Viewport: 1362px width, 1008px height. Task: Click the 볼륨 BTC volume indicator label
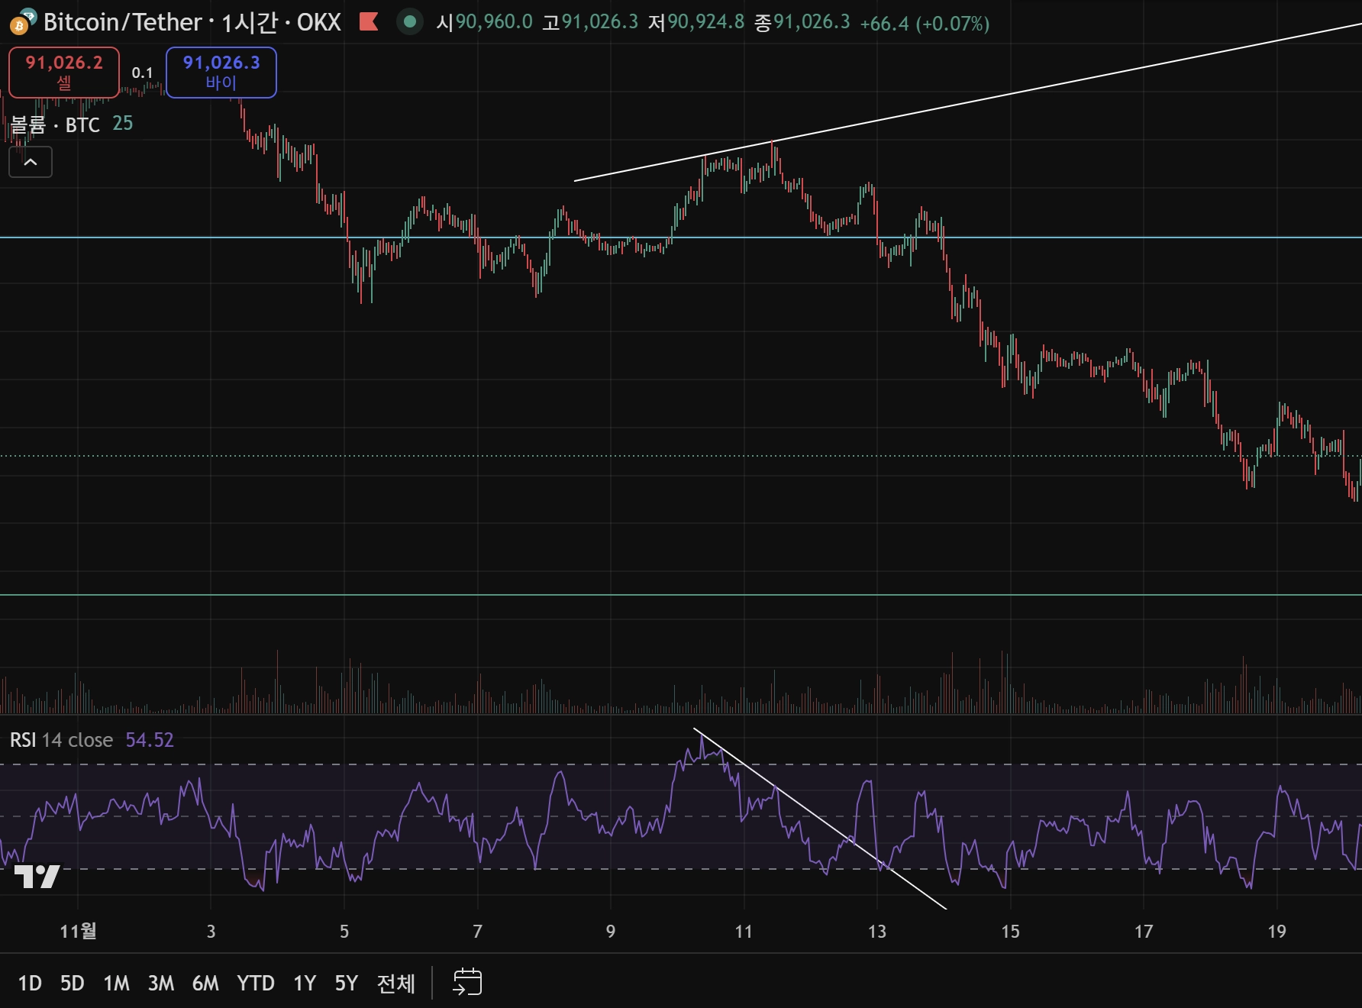click(x=55, y=124)
